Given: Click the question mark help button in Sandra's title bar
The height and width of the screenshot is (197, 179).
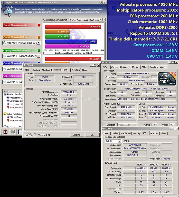Looking at the screenshot, I should pos(101,2).
